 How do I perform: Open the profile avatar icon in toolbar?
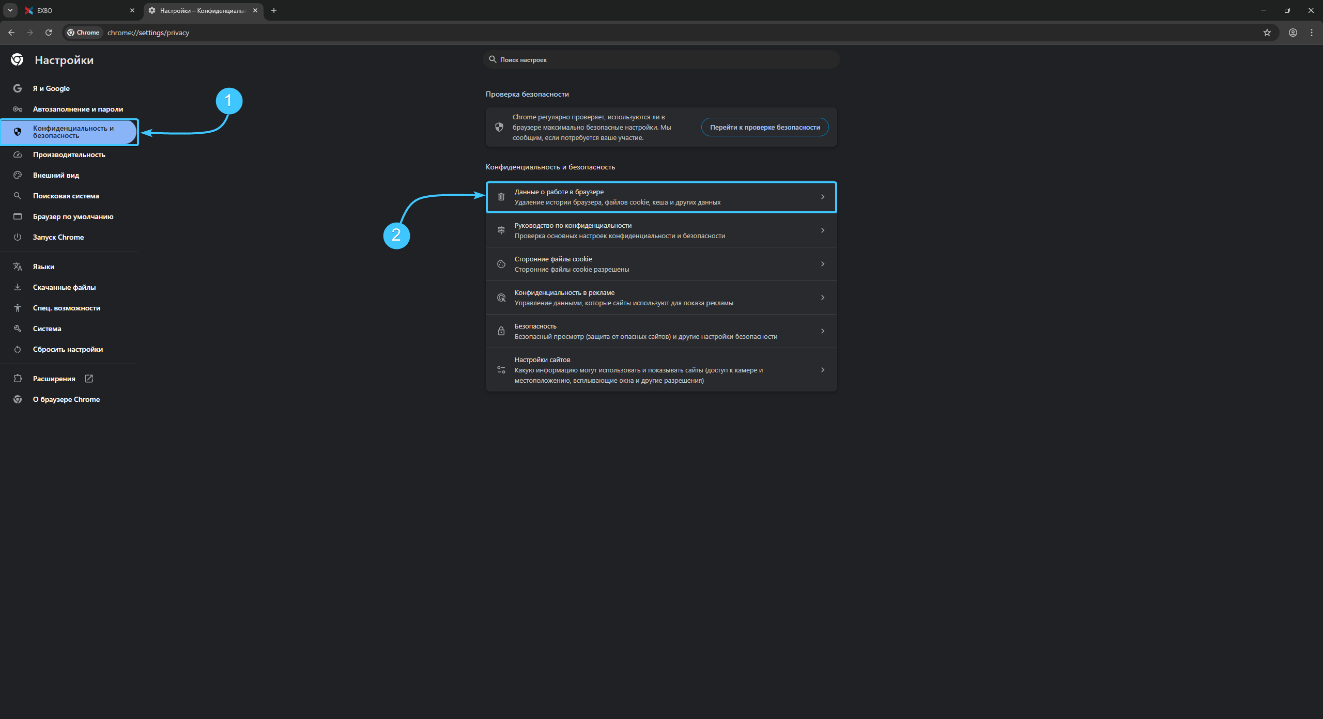tap(1293, 33)
